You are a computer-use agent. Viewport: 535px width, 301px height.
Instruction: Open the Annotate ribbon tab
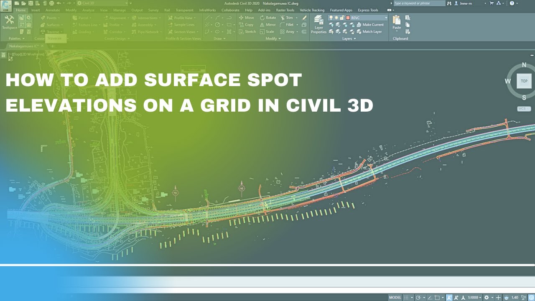53,10
